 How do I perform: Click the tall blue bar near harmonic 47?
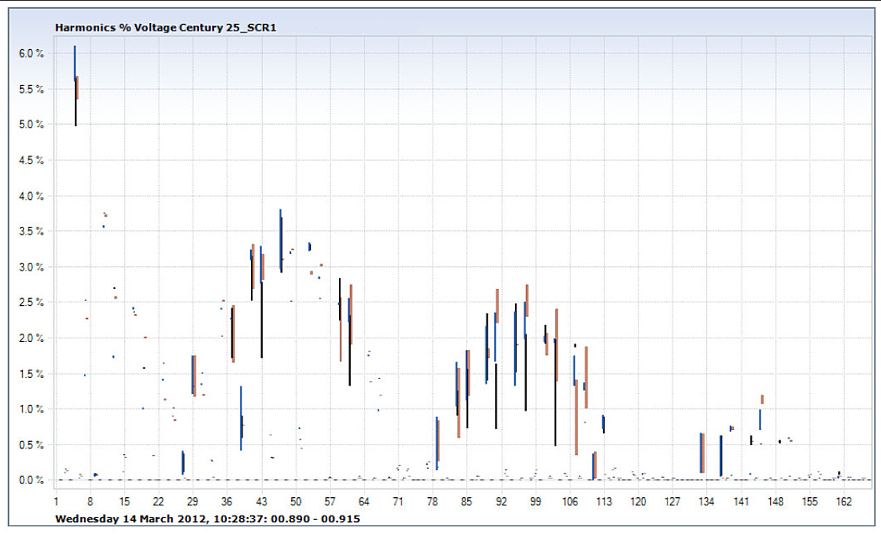[x=280, y=240]
